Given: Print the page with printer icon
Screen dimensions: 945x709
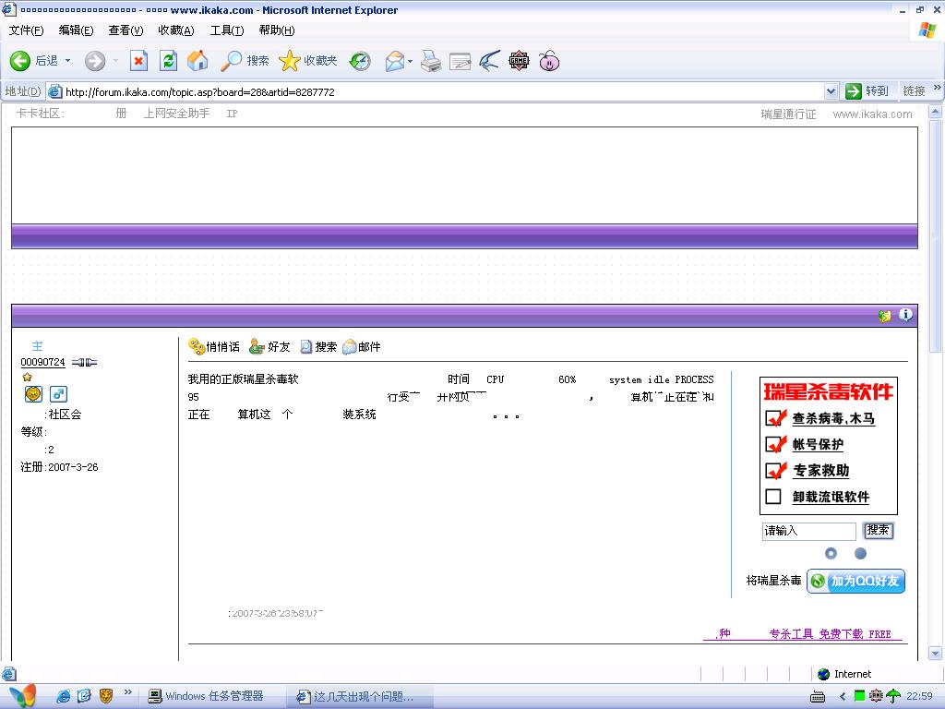Looking at the screenshot, I should pos(430,61).
